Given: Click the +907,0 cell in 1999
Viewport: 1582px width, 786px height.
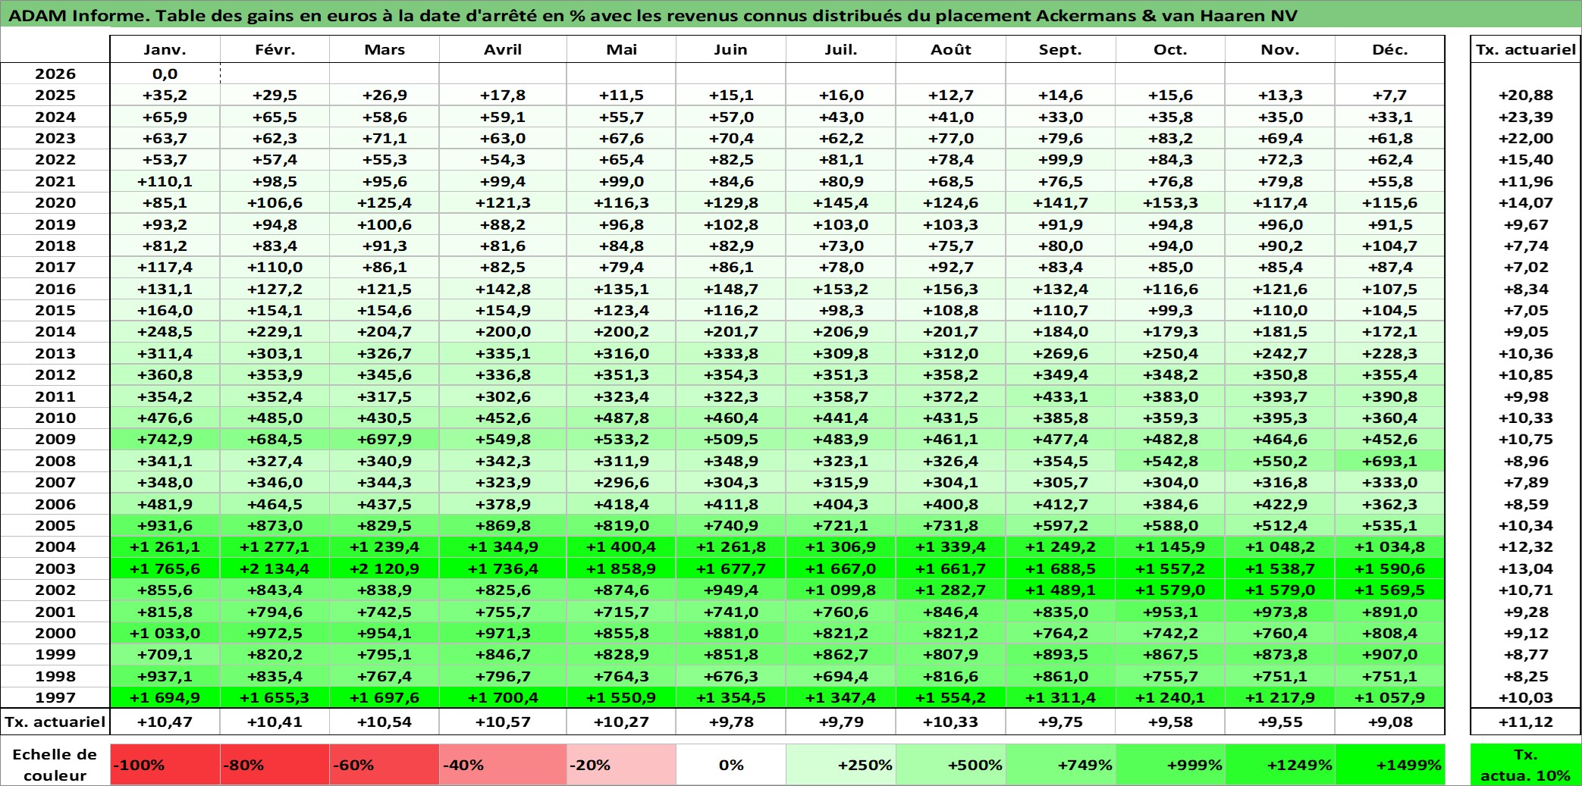Looking at the screenshot, I should pyautogui.click(x=1390, y=654).
